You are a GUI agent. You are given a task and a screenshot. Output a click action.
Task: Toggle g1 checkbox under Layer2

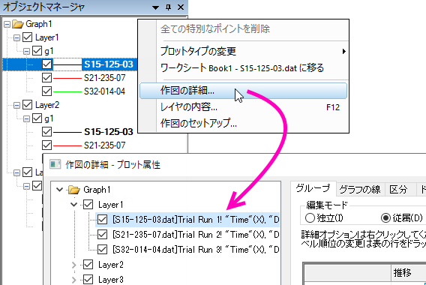tap(37, 118)
